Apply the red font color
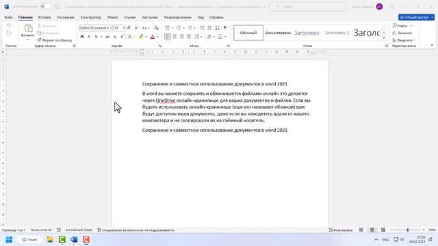 [x=153, y=36]
